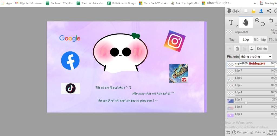The image size is (277, 136).
Task: Open the Gmail 'Hộp thư đến' bookmark
Action: (29, 3)
